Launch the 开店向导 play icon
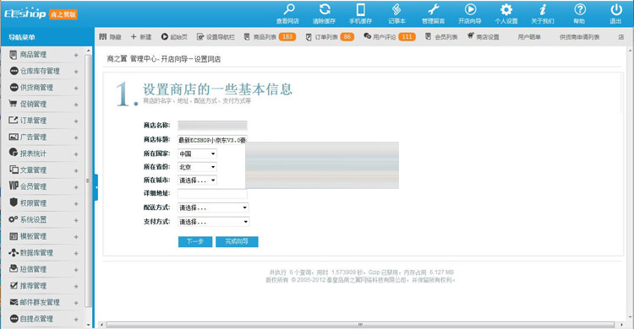Viewport: 634px width, 329px height. coord(470,9)
